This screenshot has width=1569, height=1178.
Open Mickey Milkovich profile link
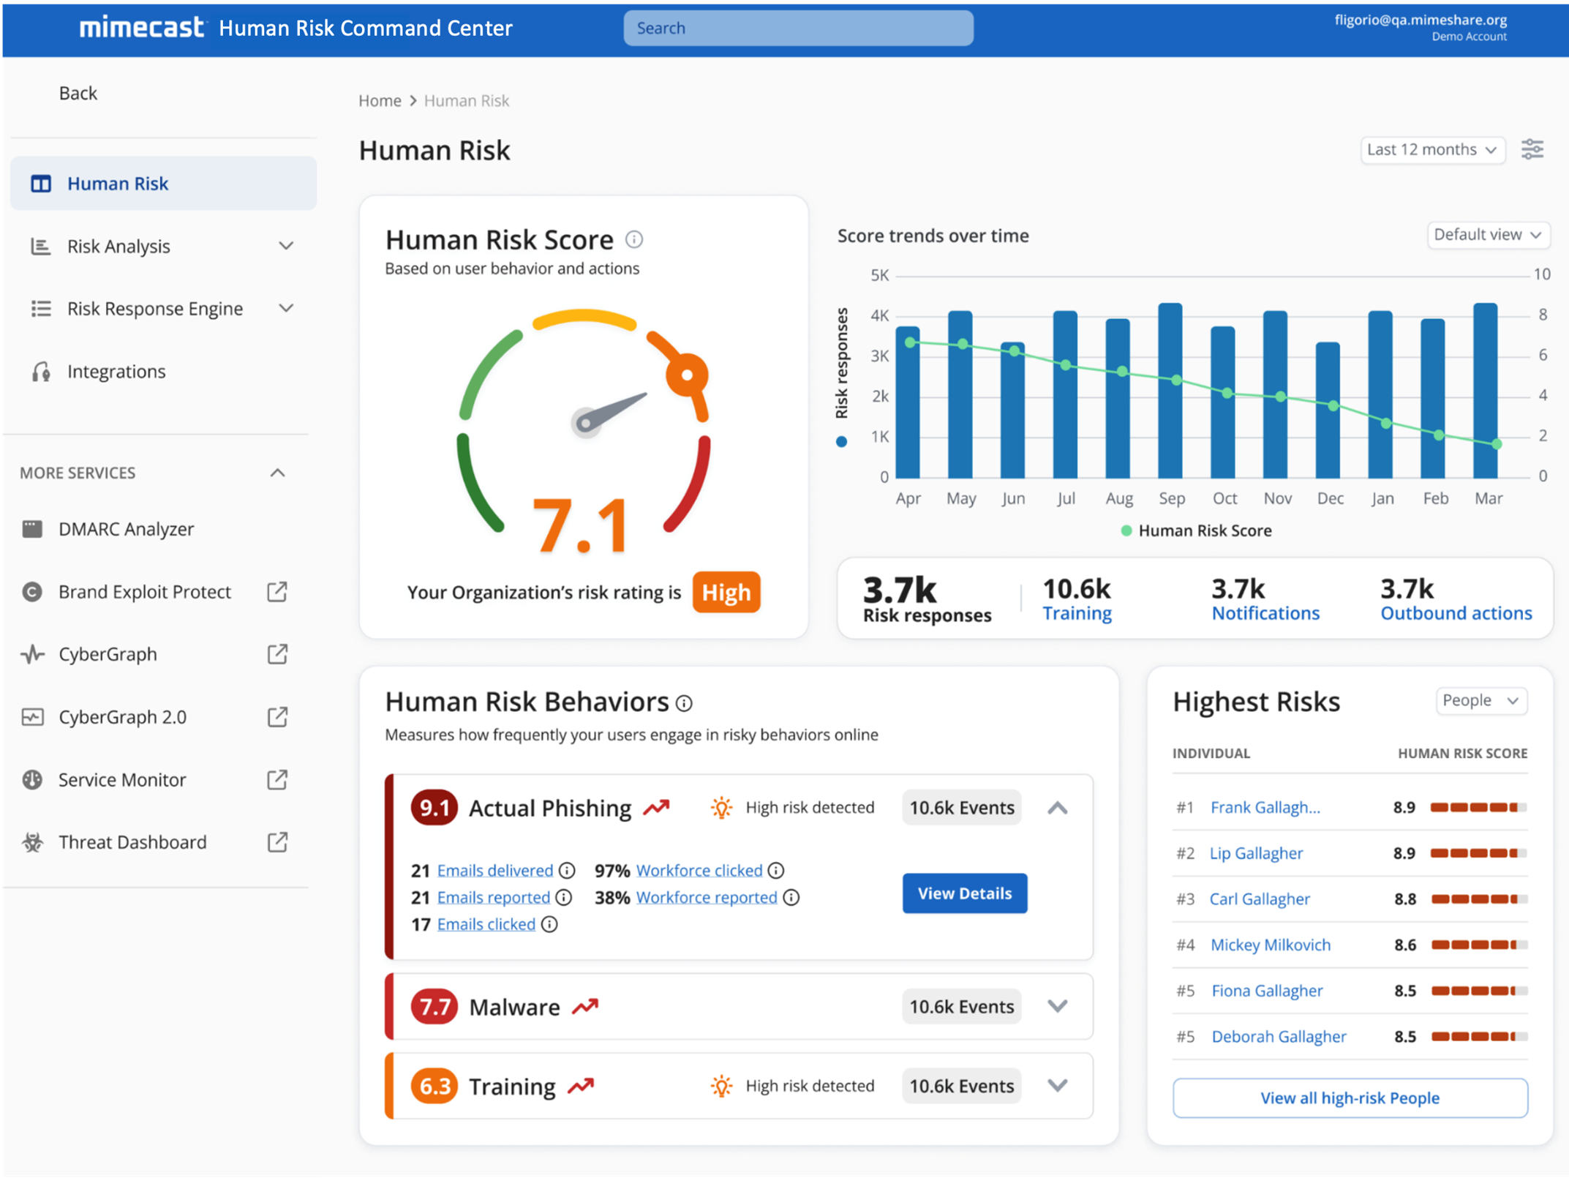pyautogui.click(x=1271, y=945)
